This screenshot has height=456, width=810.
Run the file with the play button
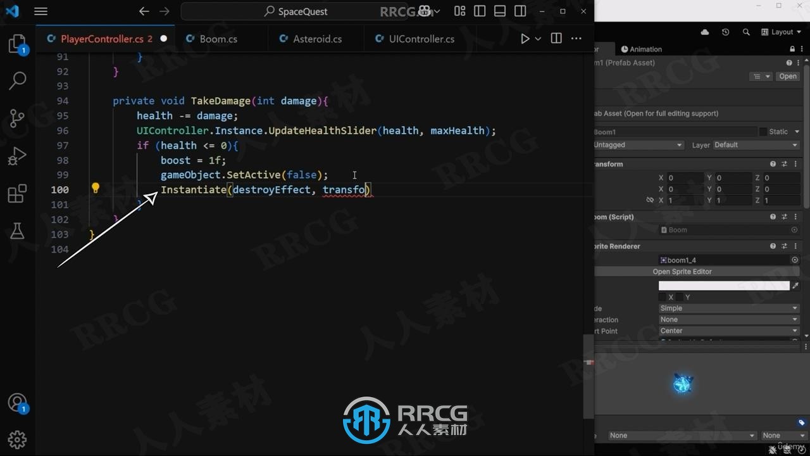(x=525, y=39)
